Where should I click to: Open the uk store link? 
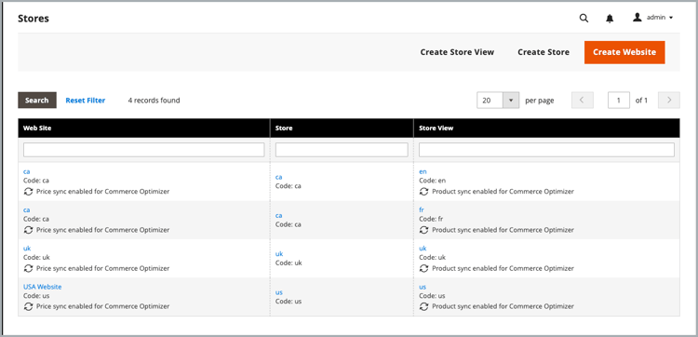click(279, 254)
